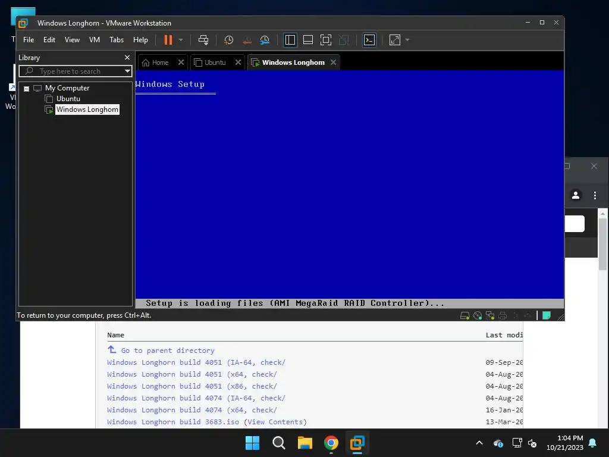Viewport: 609px width, 457px height.
Task: Open the notifications bell
Action: pyautogui.click(x=593, y=443)
